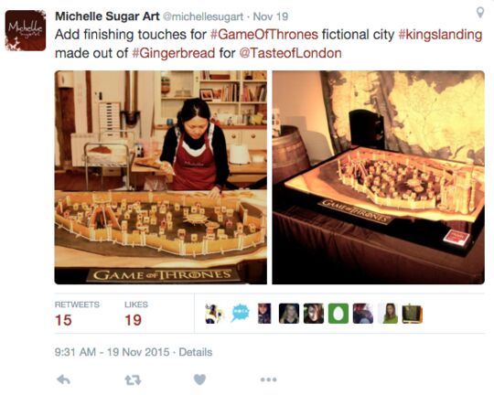
Task: Click the location pin icon
Action: pos(480,13)
